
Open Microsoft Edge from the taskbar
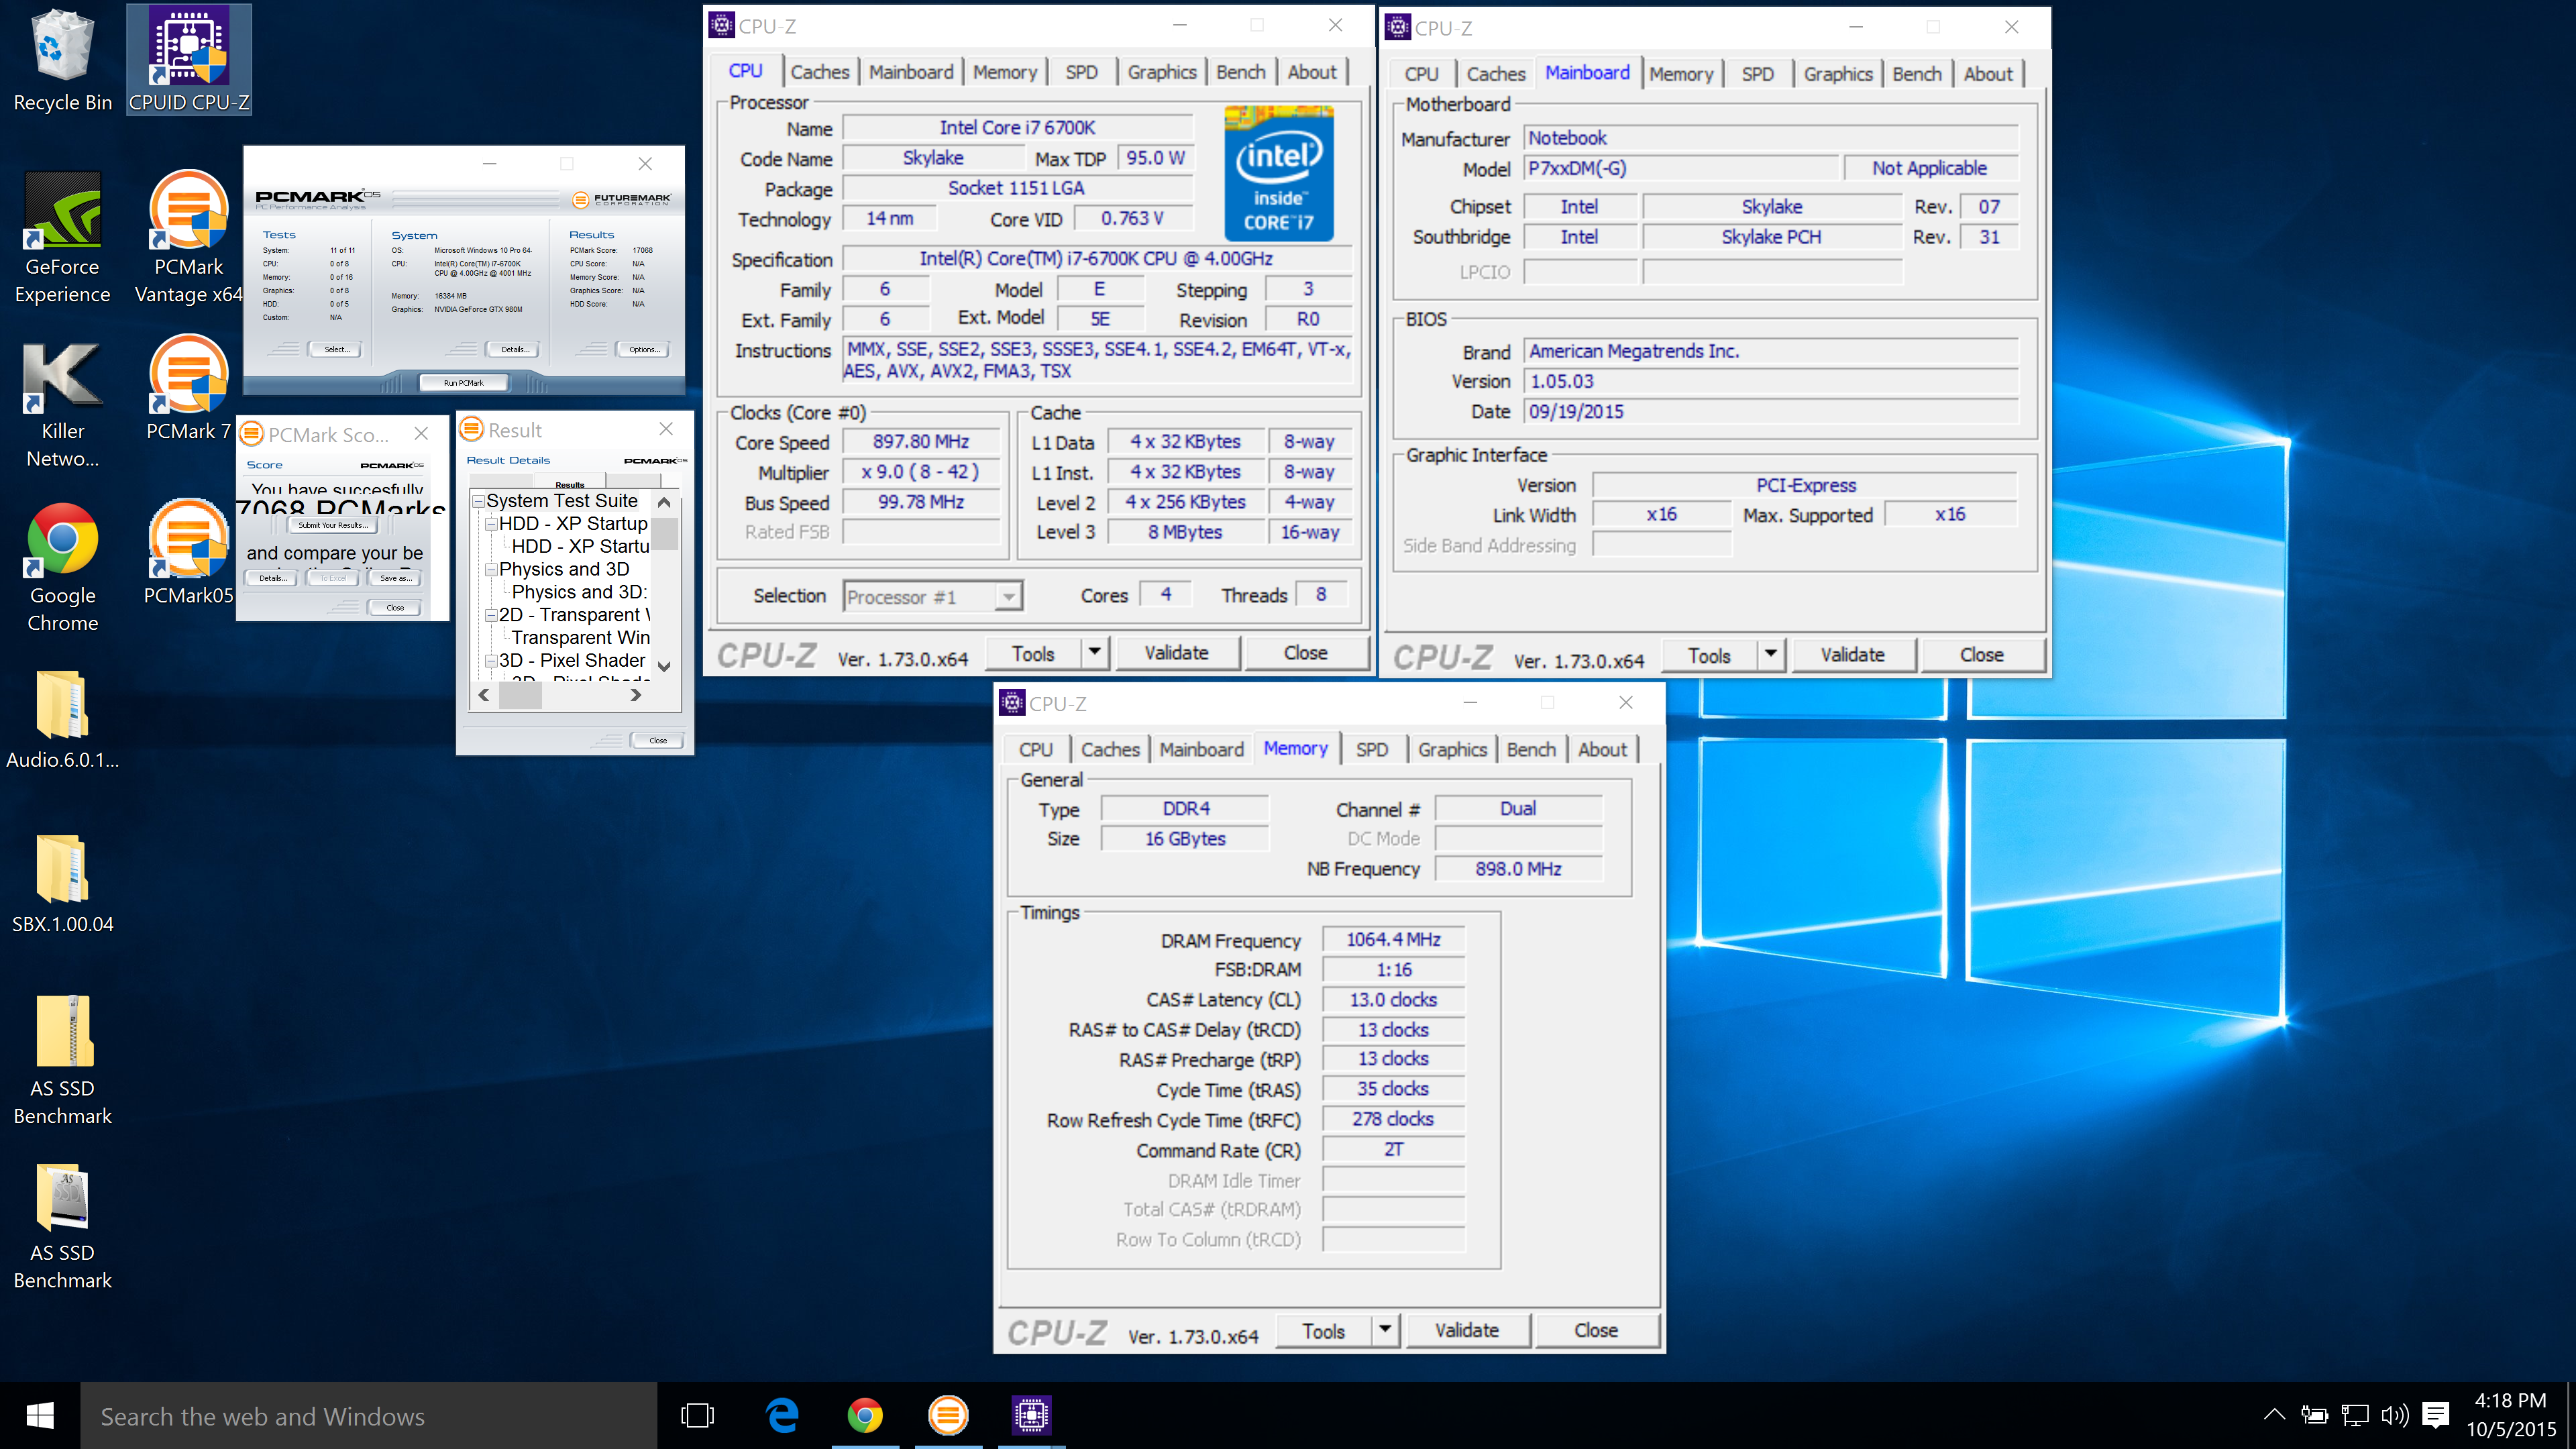pyautogui.click(x=781, y=1416)
